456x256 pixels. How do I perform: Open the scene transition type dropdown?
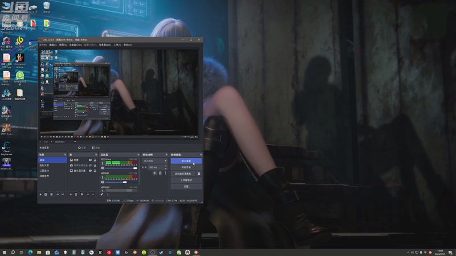coord(155,161)
